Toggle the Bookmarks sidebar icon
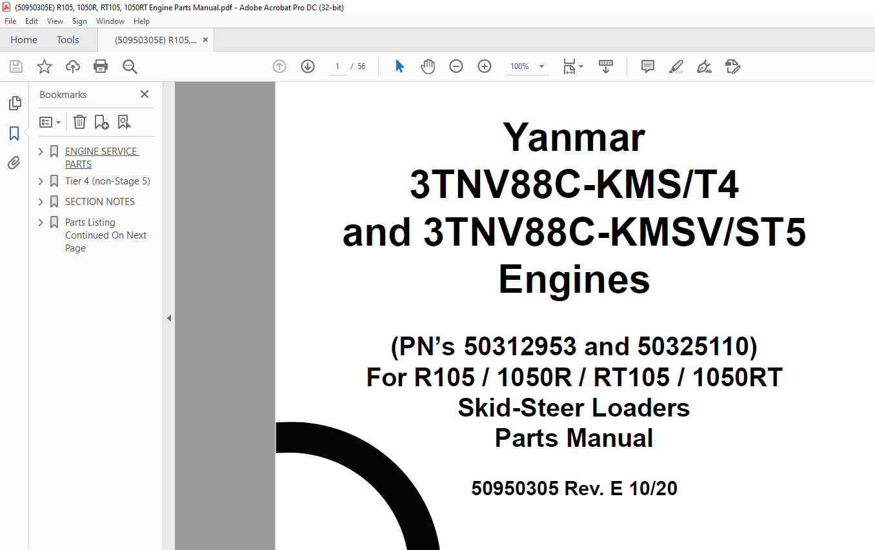 (x=14, y=133)
